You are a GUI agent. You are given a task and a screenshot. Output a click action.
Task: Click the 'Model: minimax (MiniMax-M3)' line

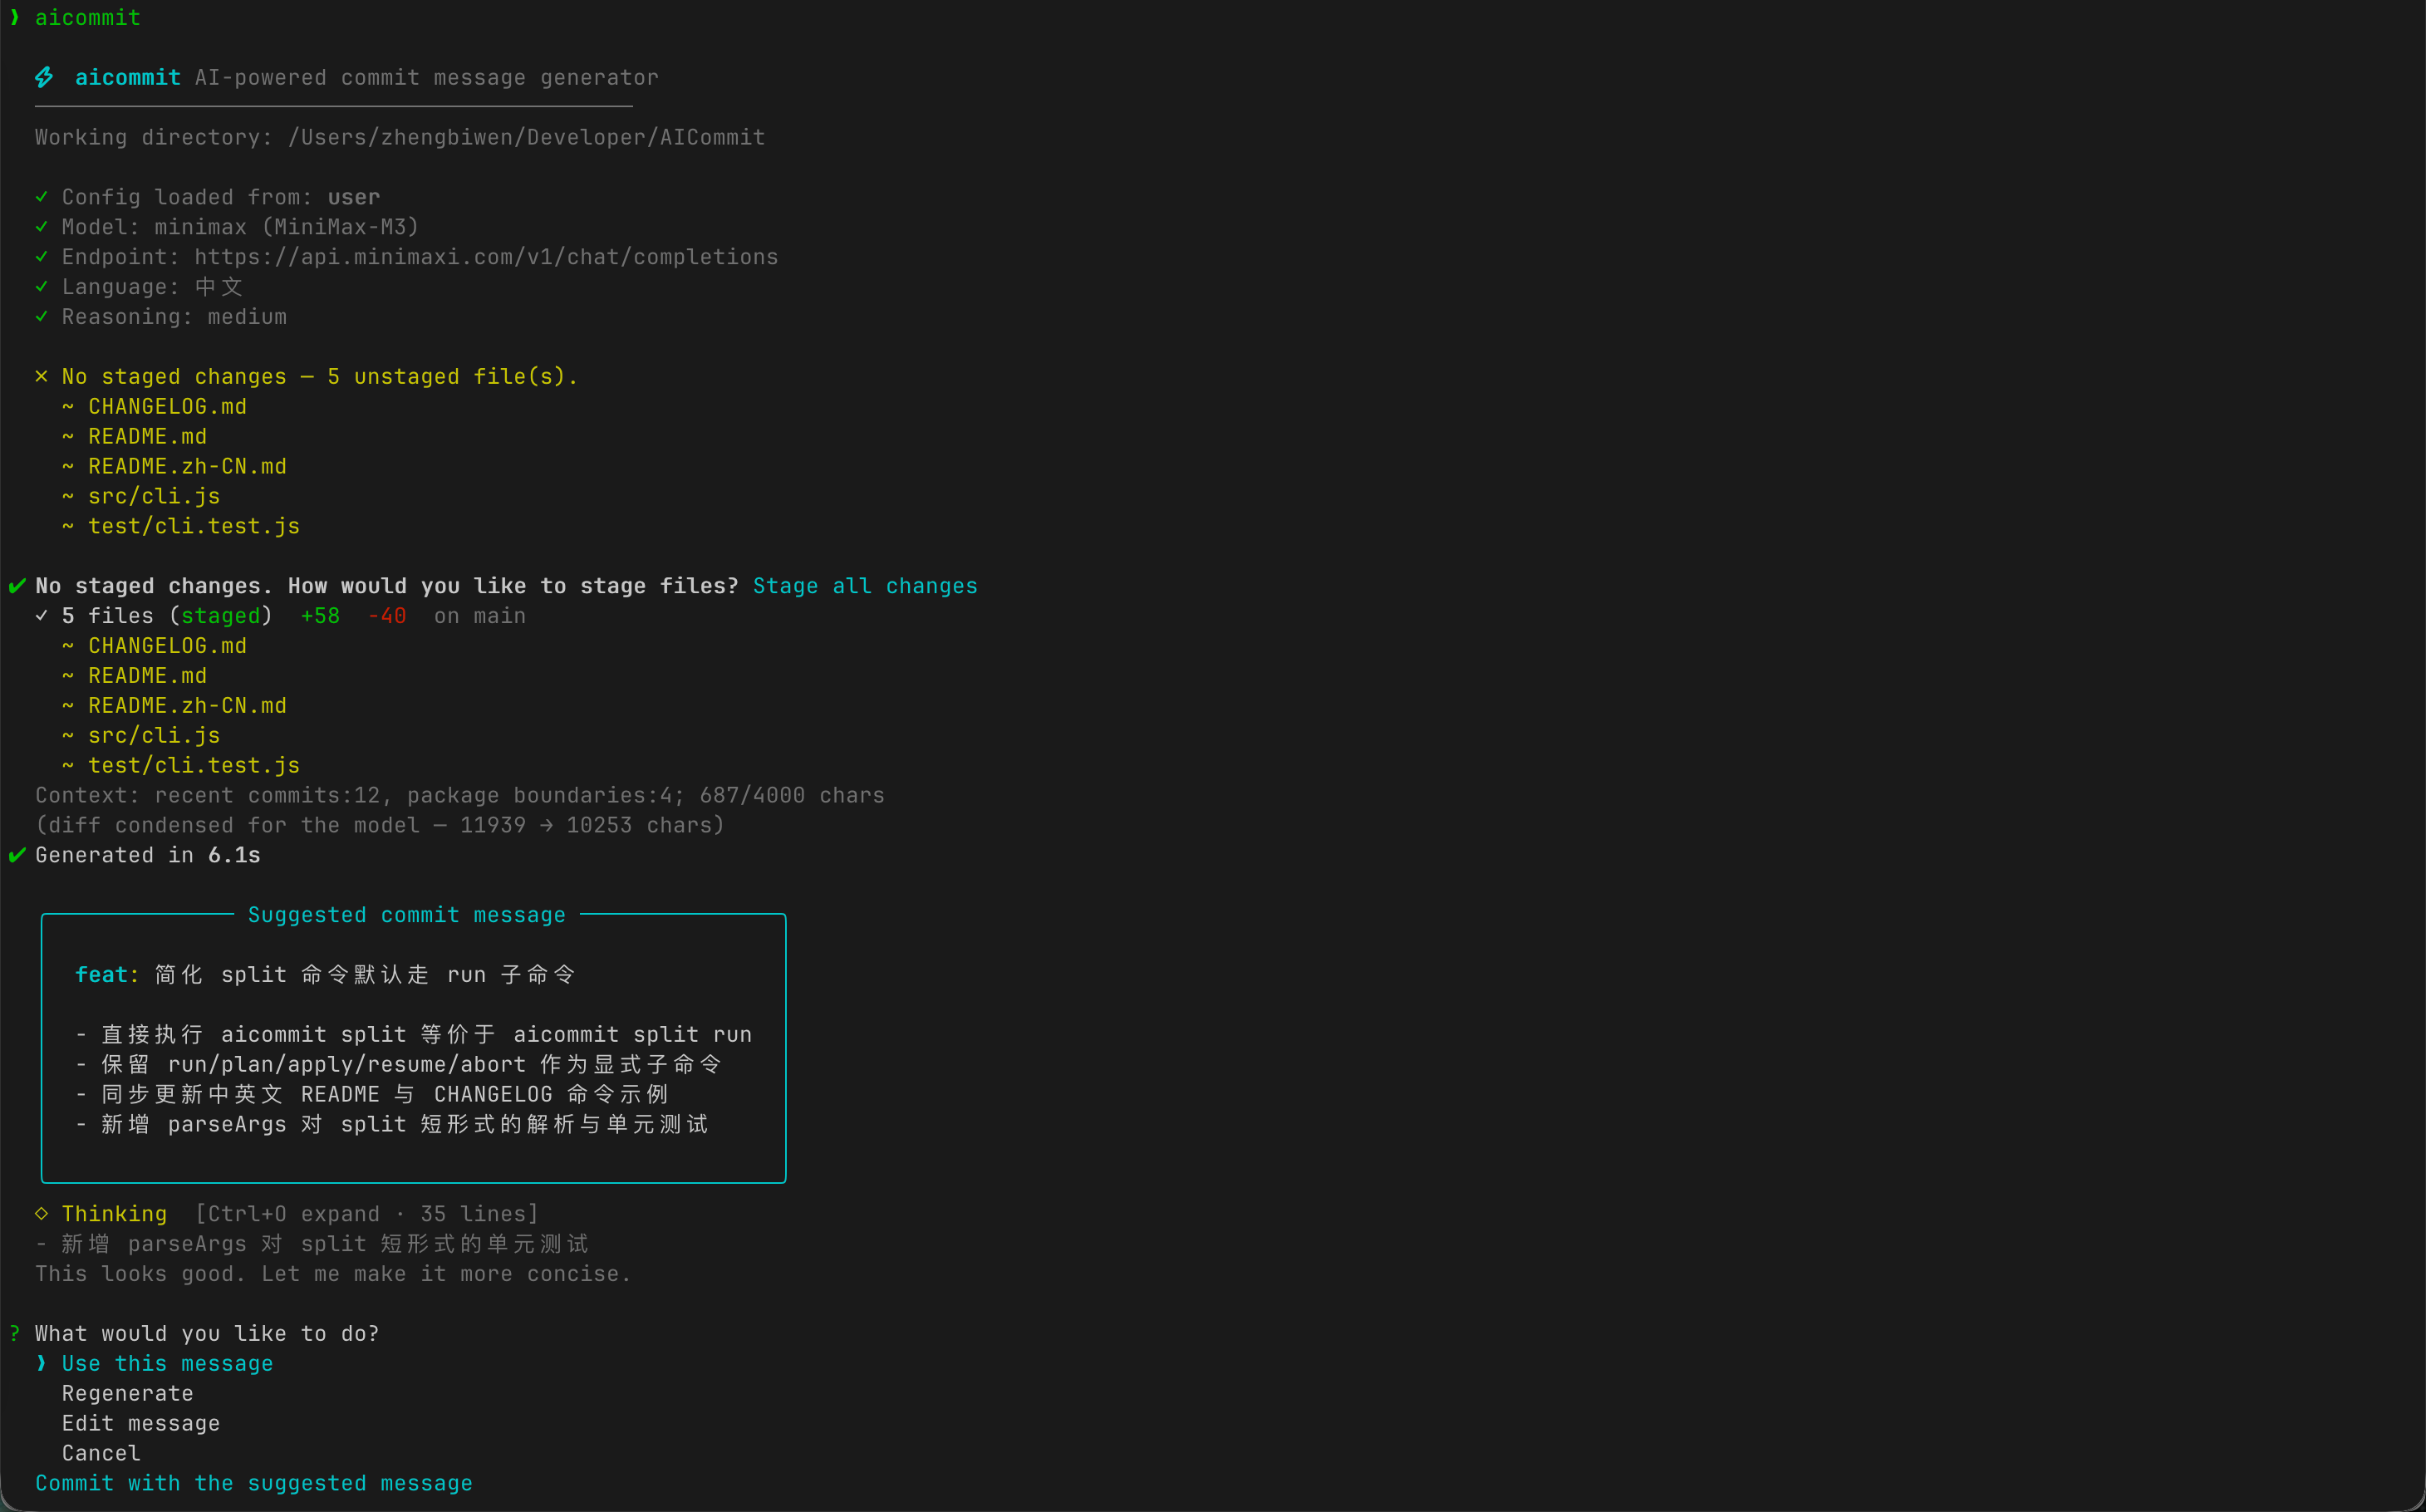240,227
